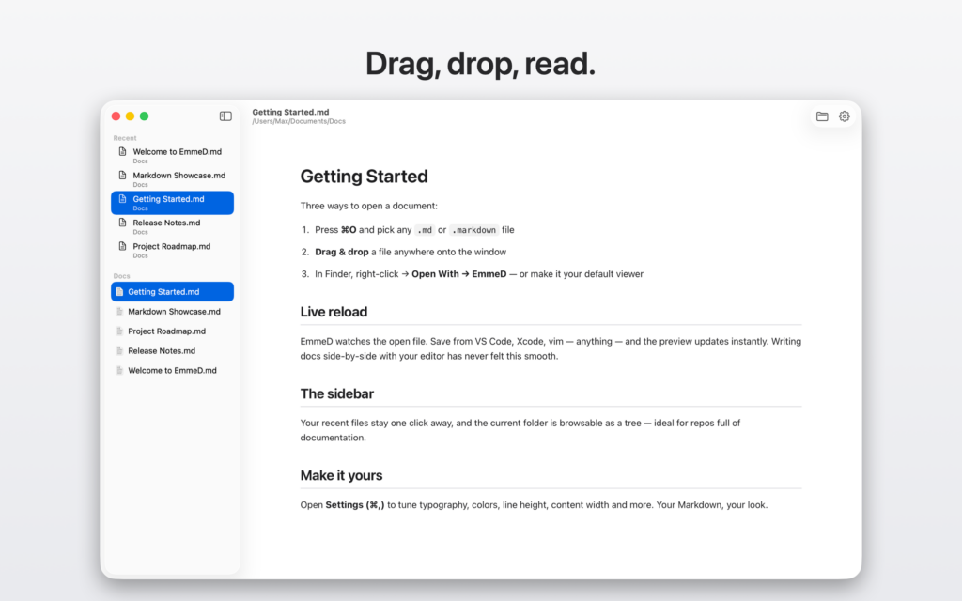962x601 pixels.
Task: Click the Make it yours heading
Action: click(x=341, y=476)
